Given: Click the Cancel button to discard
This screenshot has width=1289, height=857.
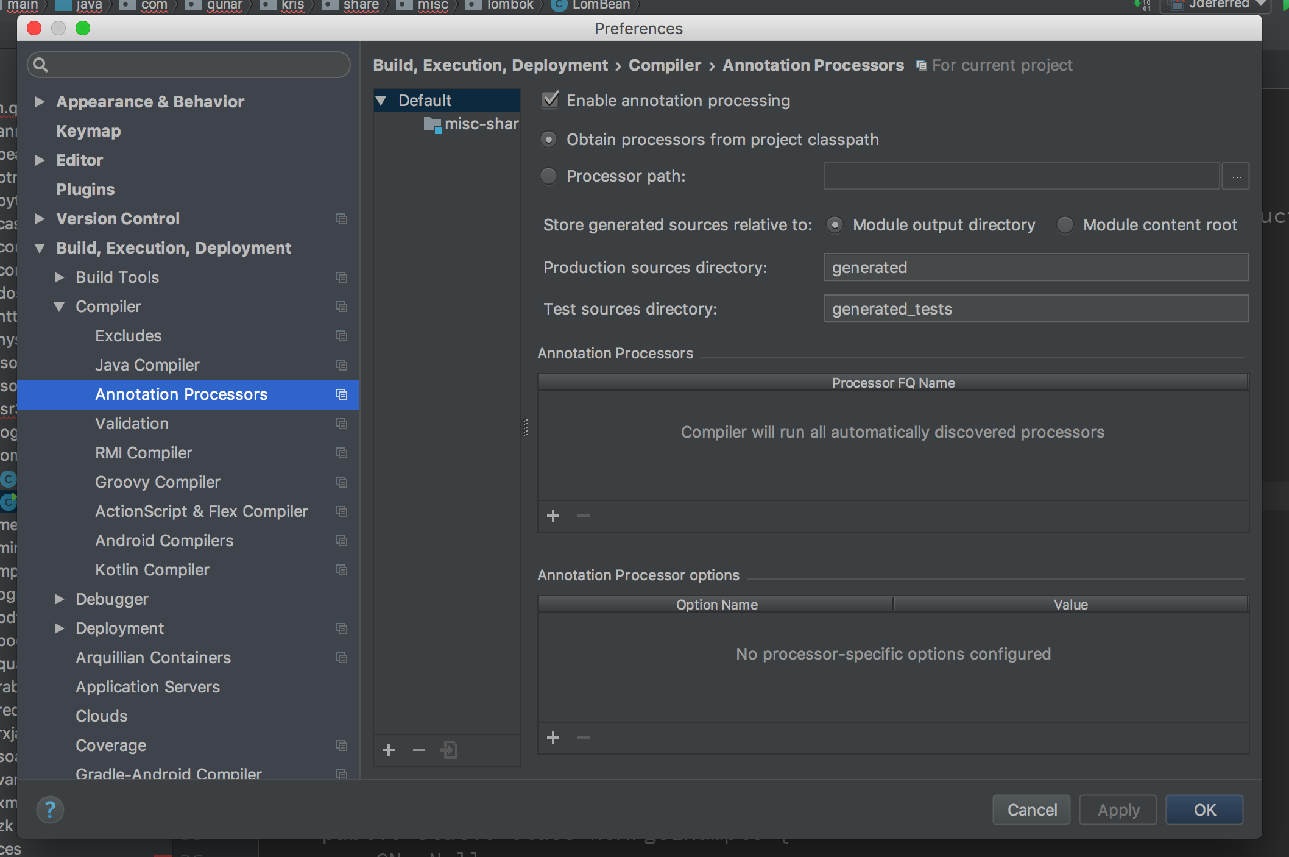Looking at the screenshot, I should [x=1033, y=809].
